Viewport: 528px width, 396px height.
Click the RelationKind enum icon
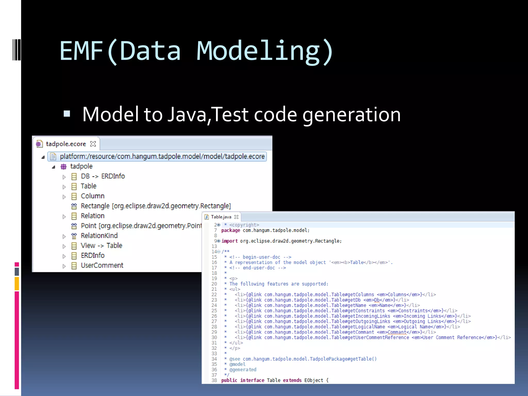[74, 236]
